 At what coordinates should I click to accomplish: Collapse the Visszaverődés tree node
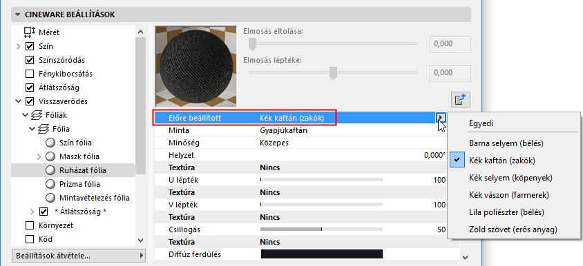pos(18,101)
